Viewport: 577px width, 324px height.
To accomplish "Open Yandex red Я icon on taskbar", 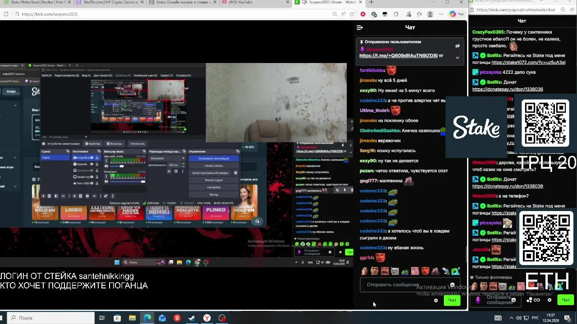I will 177,318.
